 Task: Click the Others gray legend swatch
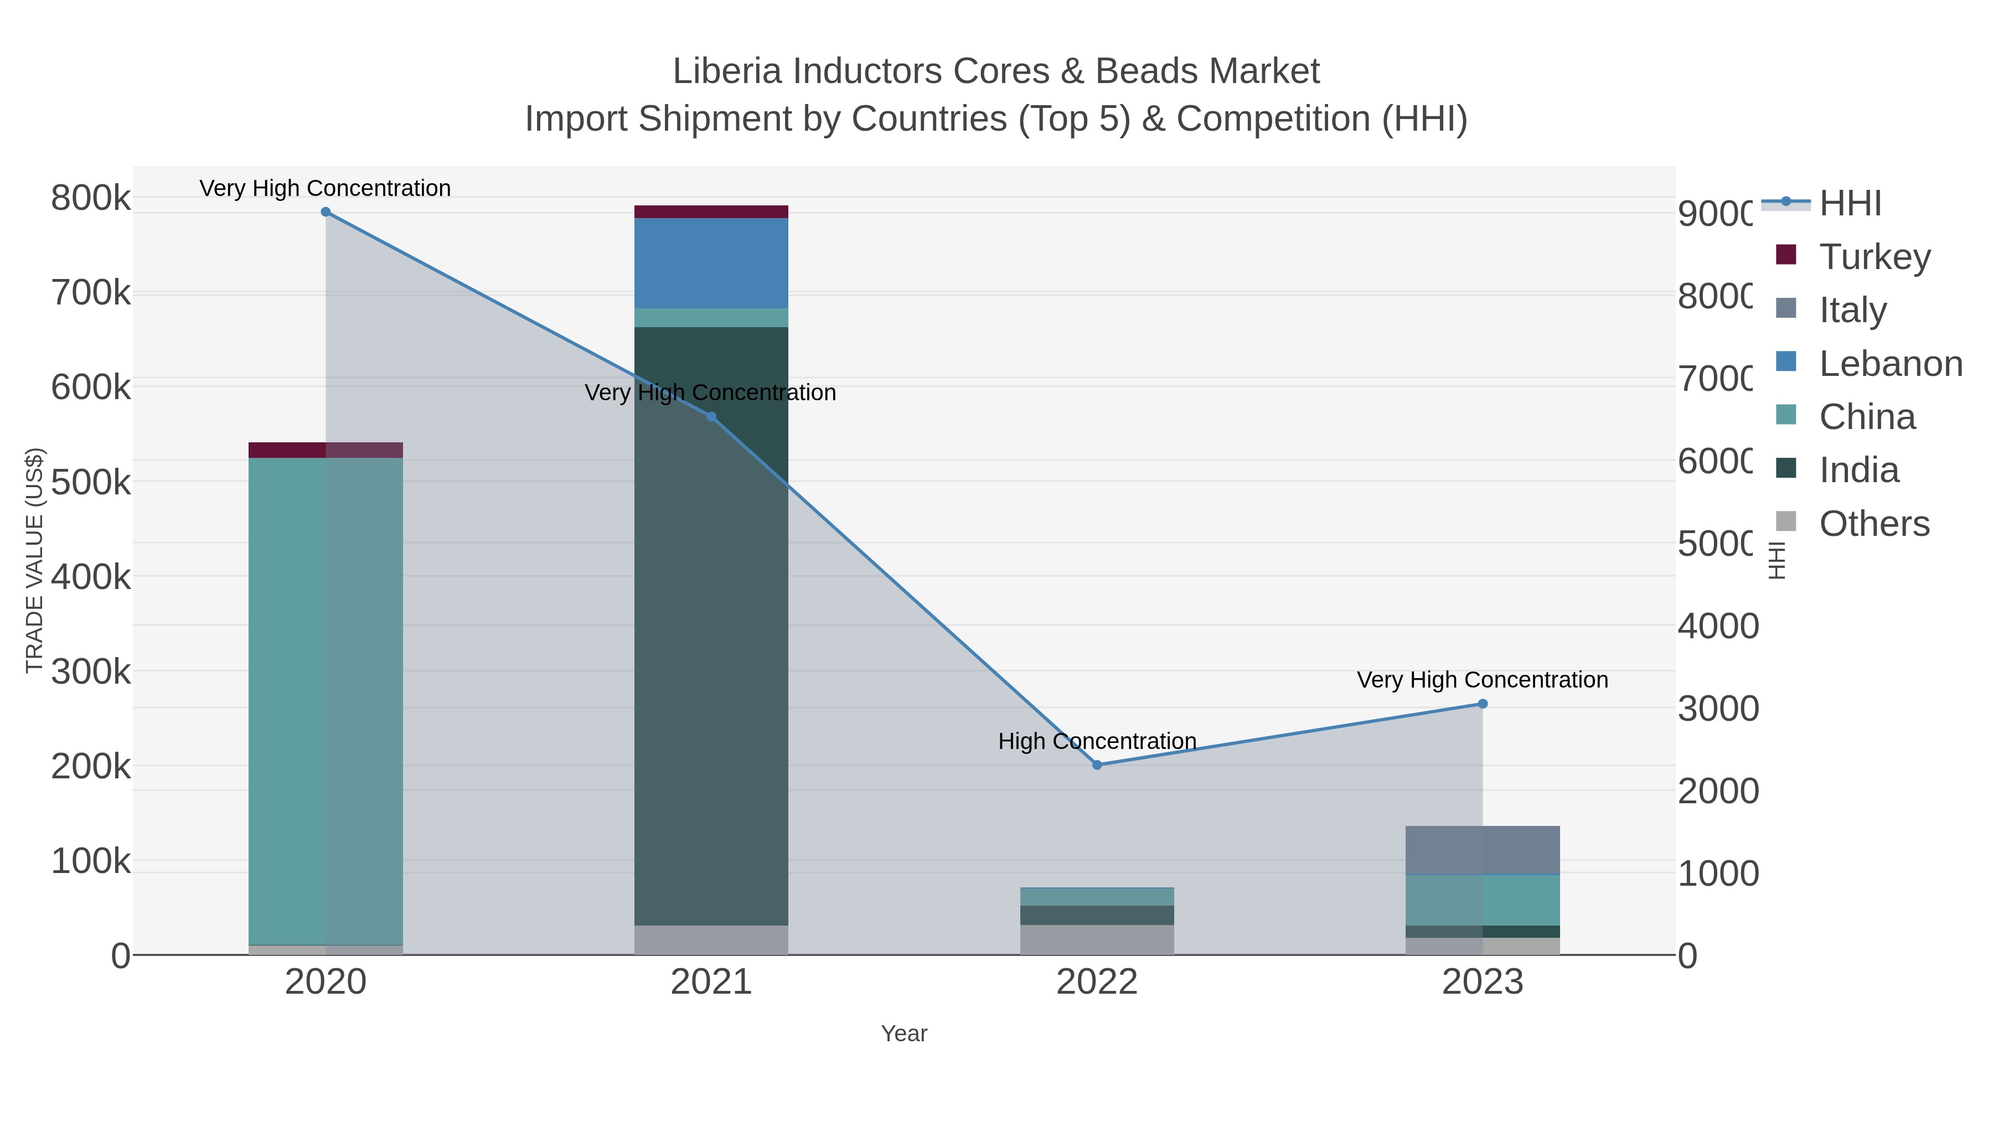1785,521
